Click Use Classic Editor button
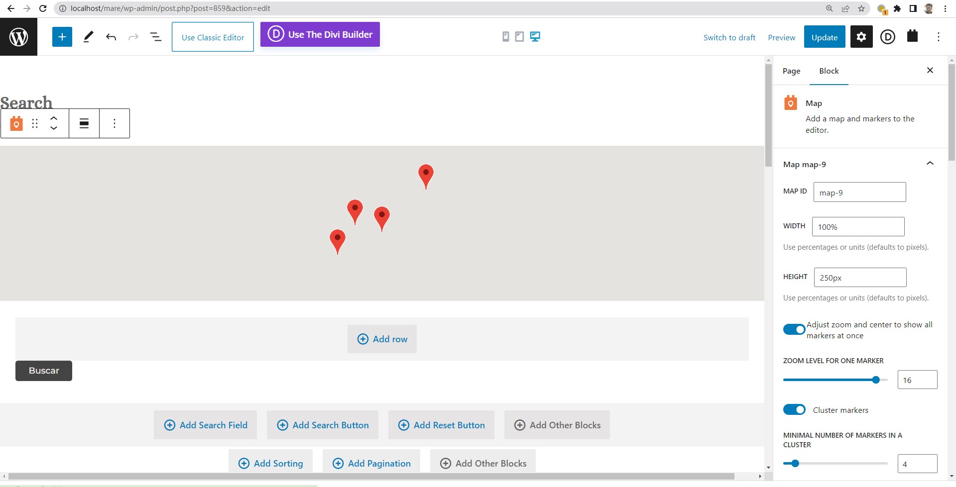 pyautogui.click(x=213, y=37)
